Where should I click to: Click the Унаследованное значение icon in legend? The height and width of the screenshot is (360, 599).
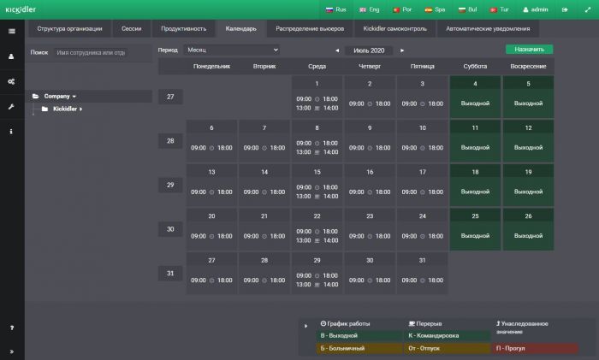tap(498, 323)
